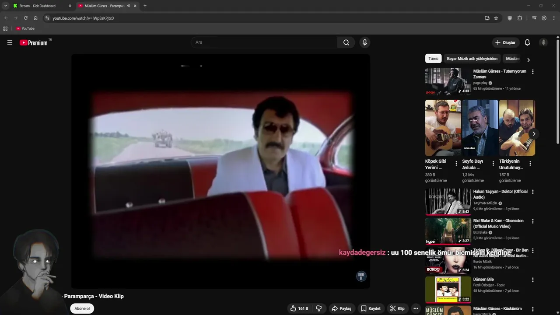This screenshot has height=315, width=560.
Task: Reload the current page
Action: point(25,18)
